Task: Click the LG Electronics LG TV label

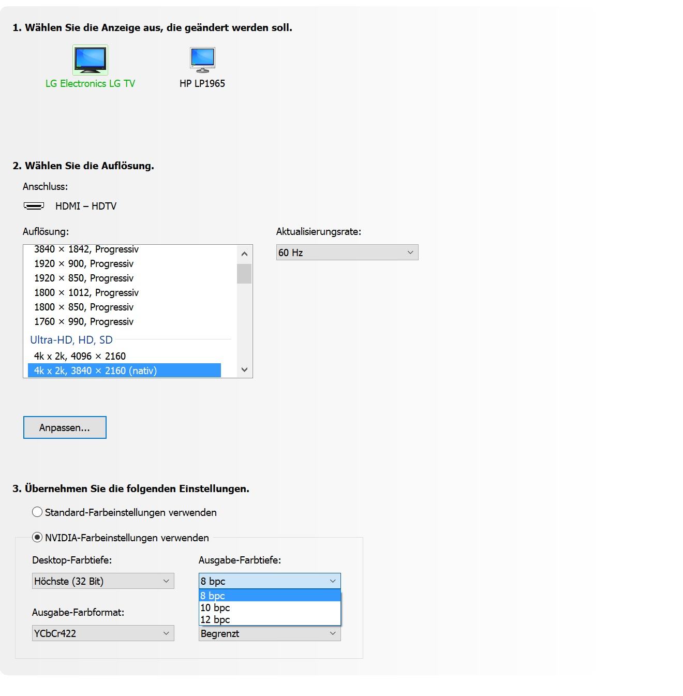Action: tap(90, 83)
